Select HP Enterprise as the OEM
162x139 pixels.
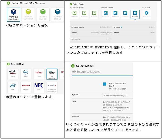pyautogui.click(x=52, y=74)
